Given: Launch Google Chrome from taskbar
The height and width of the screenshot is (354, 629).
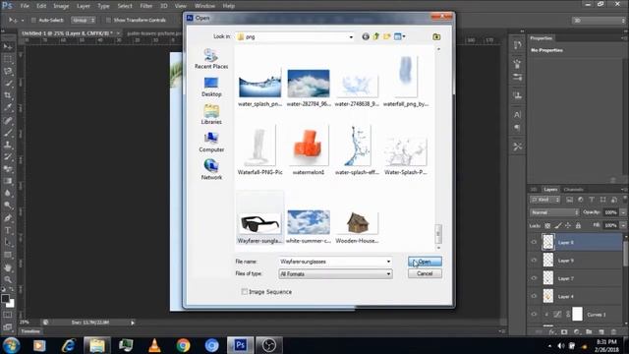Looking at the screenshot, I should 184,345.
